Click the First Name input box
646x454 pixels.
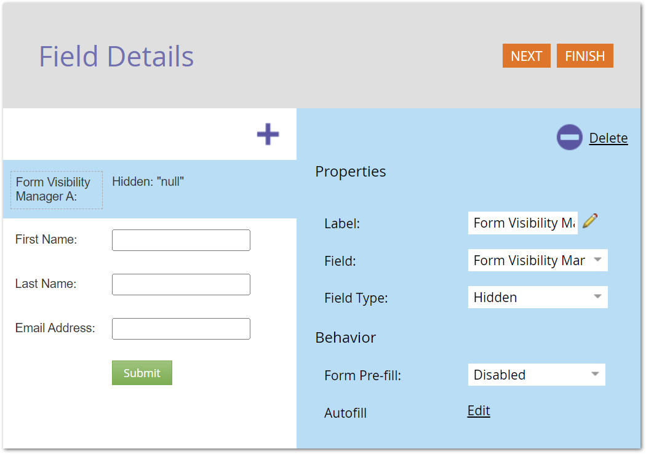pos(181,240)
